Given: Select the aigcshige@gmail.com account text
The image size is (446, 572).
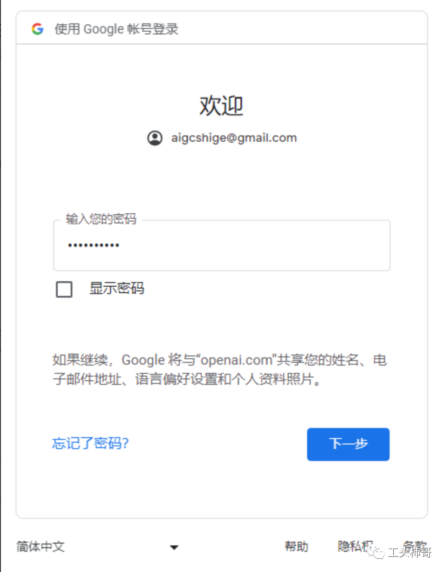Looking at the screenshot, I should tap(234, 138).
